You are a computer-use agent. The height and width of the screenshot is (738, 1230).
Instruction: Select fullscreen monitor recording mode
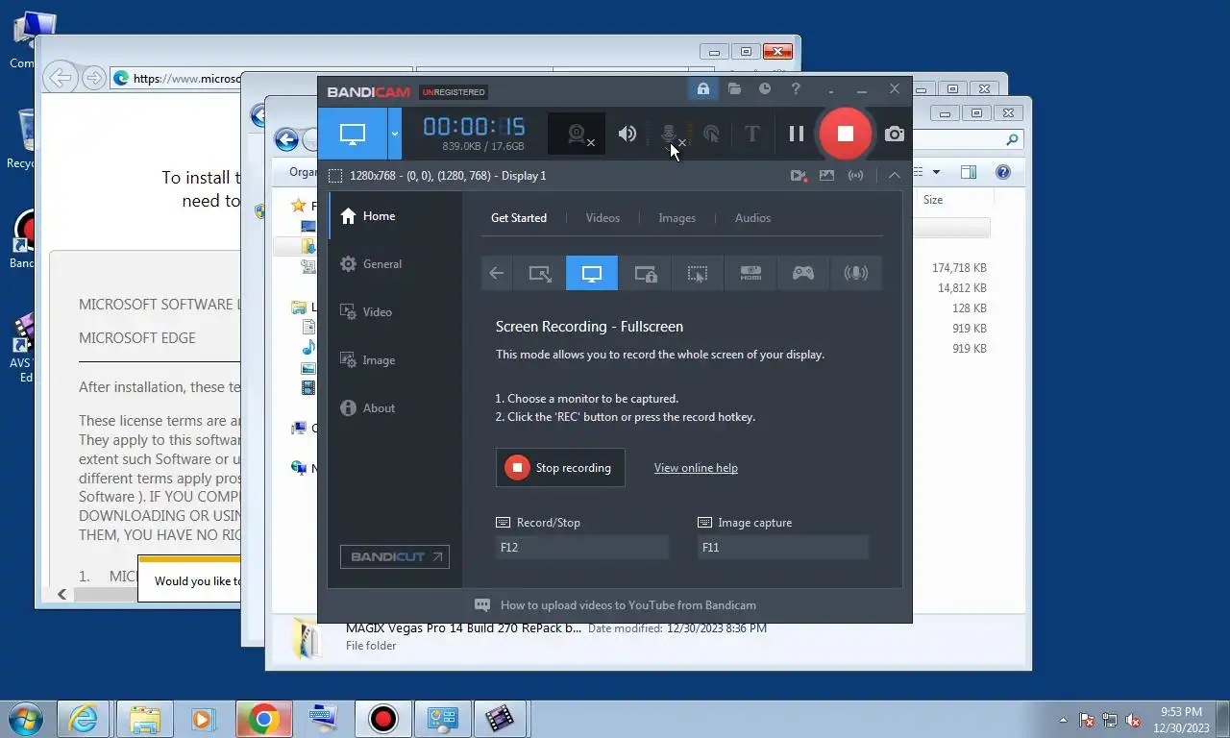pos(592,273)
